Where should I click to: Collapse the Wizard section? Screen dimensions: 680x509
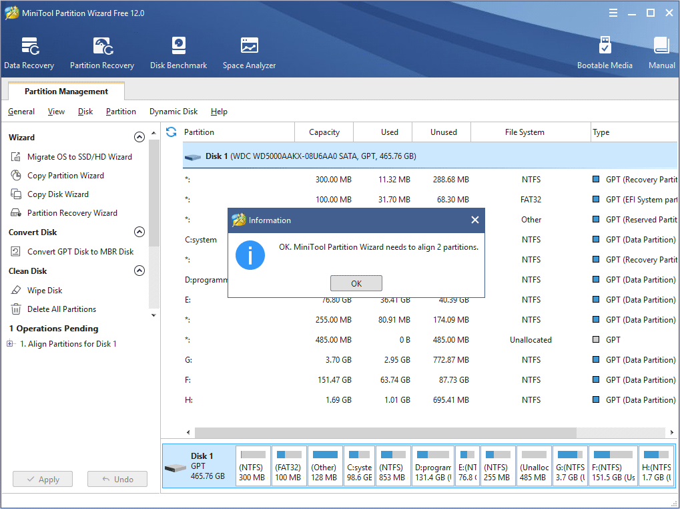pyautogui.click(x=139, y=137)
